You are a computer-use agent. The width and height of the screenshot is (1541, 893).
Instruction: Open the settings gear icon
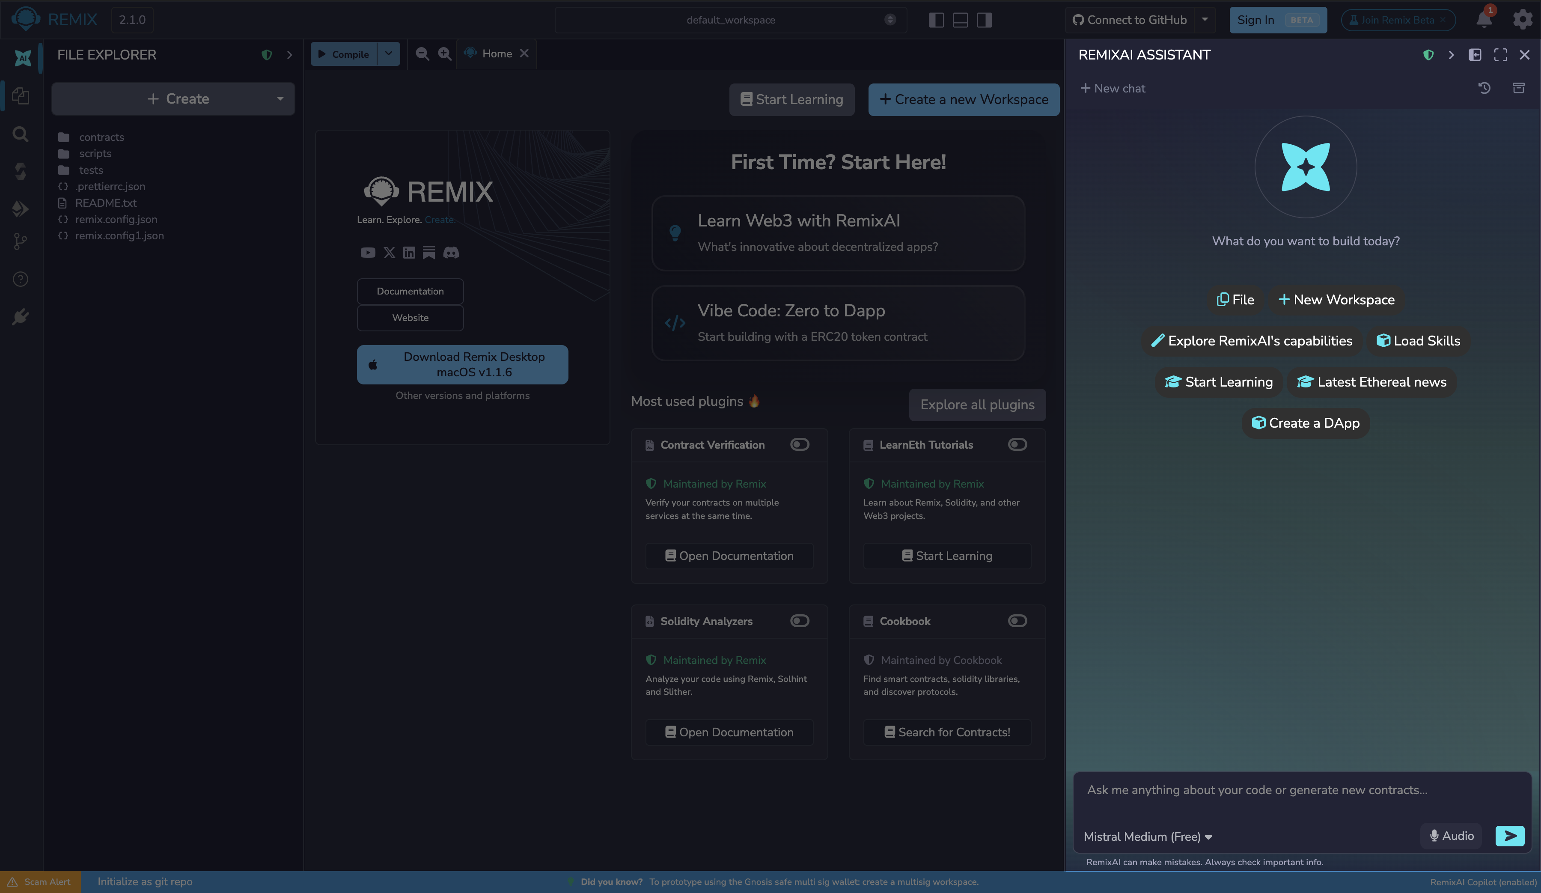click(x=1522, y=20)
